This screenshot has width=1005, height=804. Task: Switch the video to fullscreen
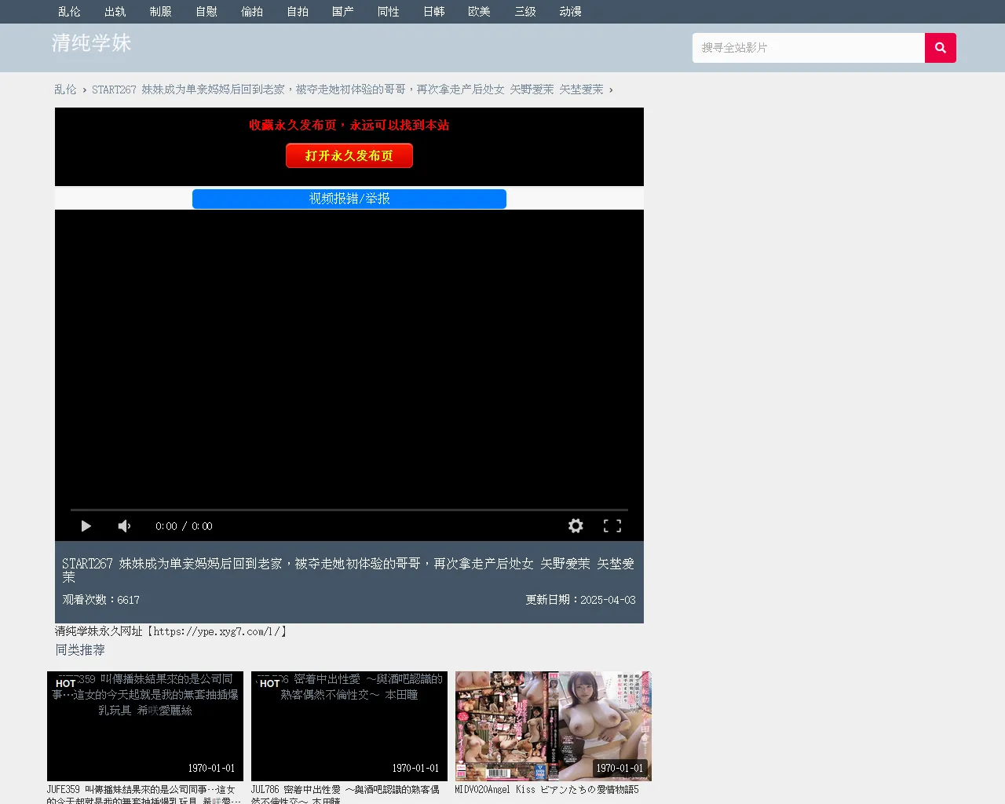point(612,526)
